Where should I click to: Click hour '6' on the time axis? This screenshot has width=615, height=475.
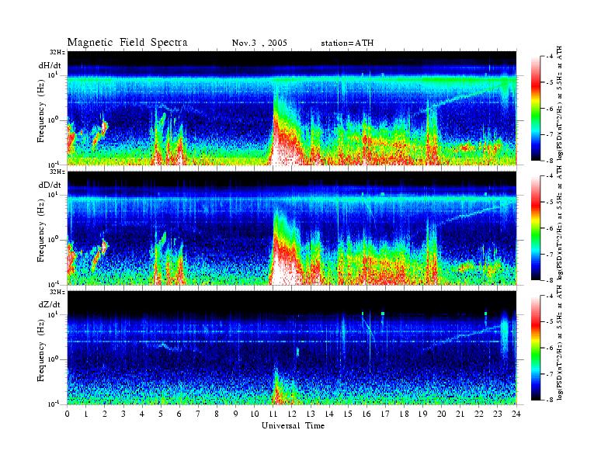coord(179,414)
